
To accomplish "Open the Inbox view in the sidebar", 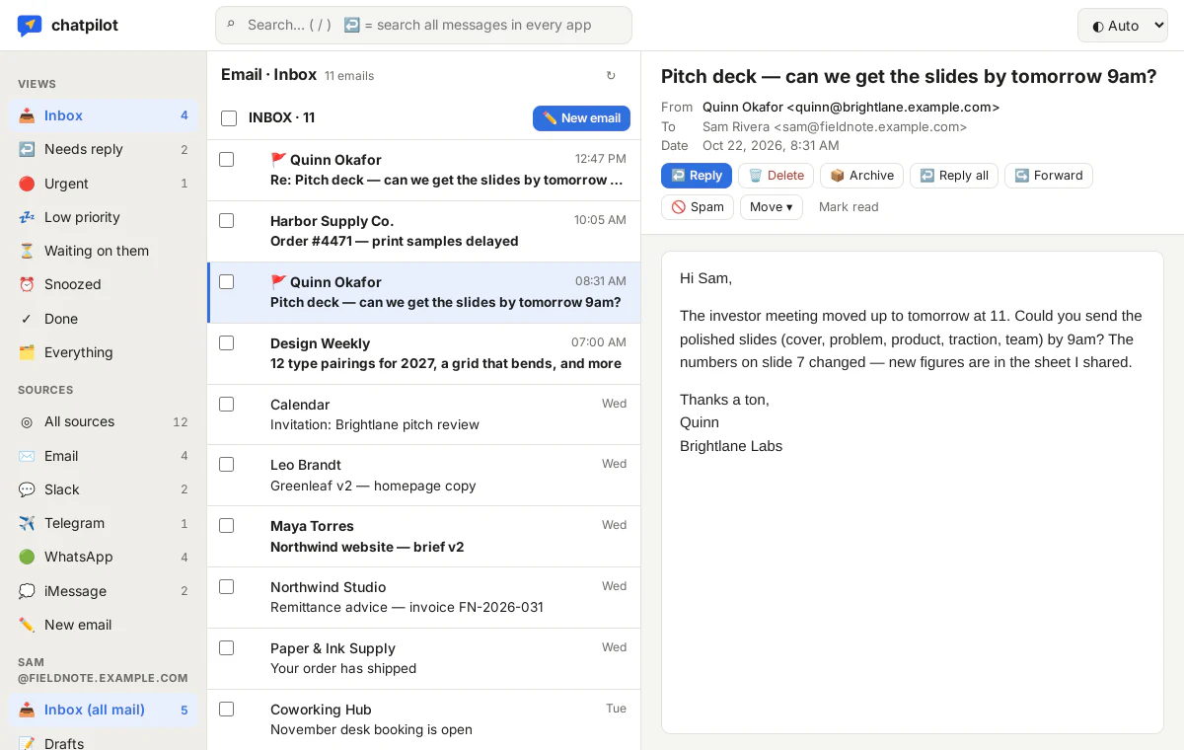I will (104, 115).
